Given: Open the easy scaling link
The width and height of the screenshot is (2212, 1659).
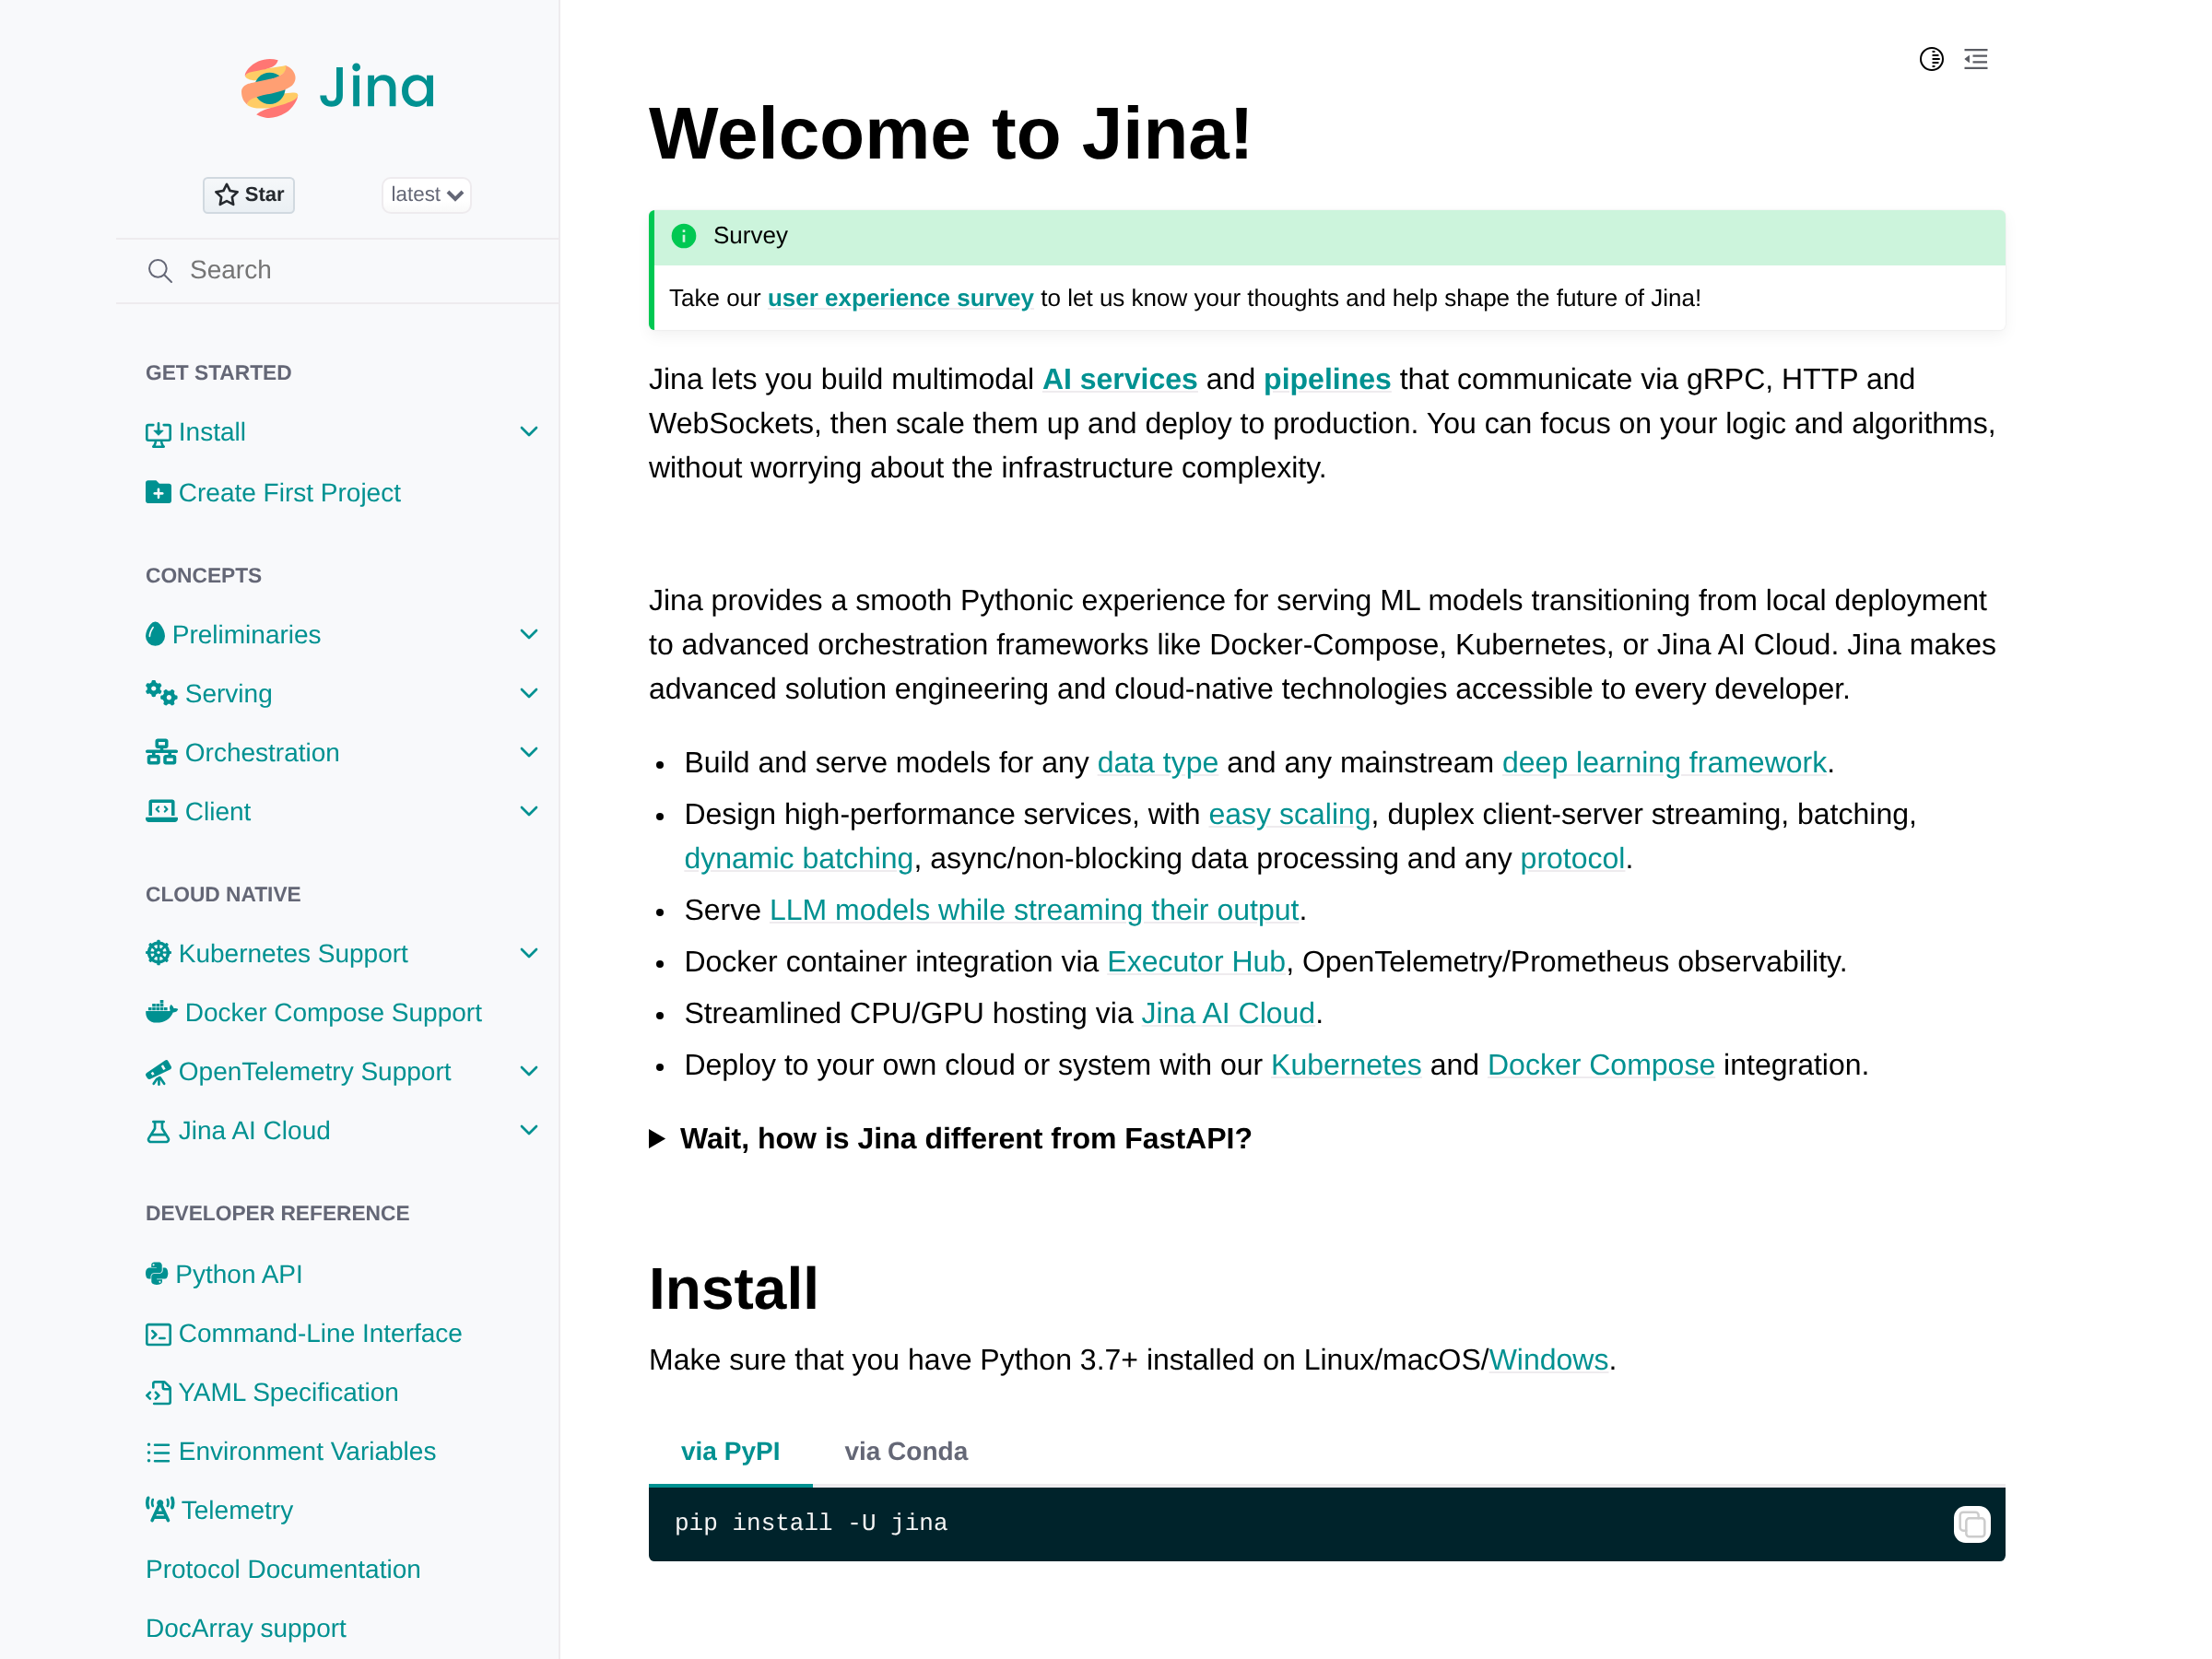Looking at the screenshot, I should (1289, 815).
